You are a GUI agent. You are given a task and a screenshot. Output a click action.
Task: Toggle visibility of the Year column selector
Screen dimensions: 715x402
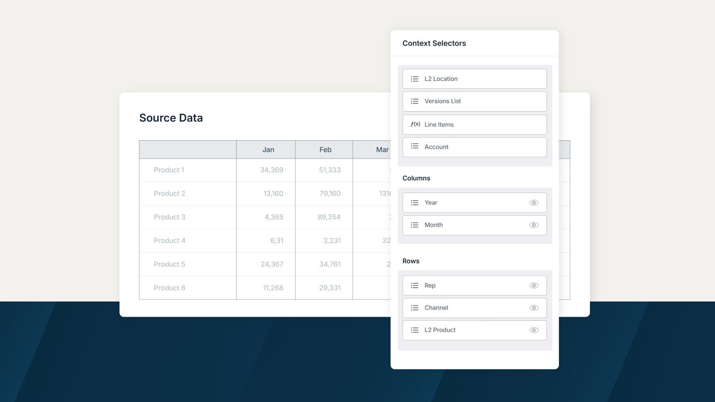534,203
